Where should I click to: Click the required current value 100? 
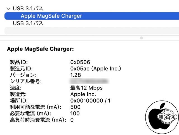75,113
